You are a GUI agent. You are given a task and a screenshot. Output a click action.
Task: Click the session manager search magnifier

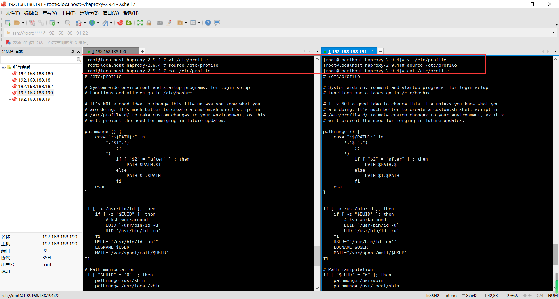pyautogui.click(x=79, y=60)
